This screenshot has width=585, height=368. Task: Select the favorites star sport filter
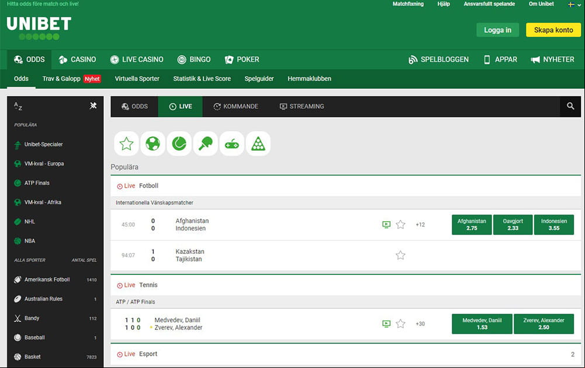pos(126,143)
